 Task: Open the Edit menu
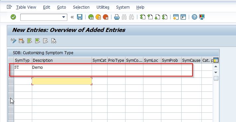46,7
